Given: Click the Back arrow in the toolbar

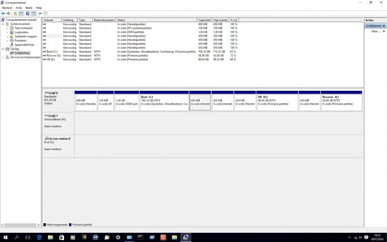Looking at the screenshot, I should pos(3,13).
